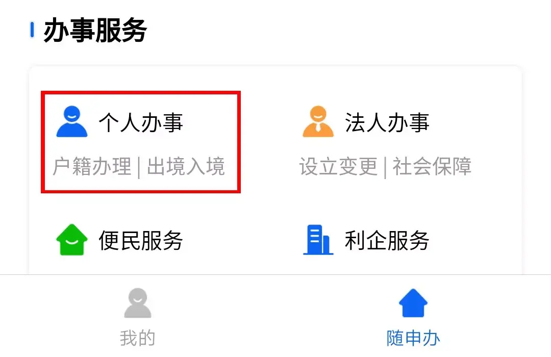The width and height of the screenshot is (551, 357).
Task: Click the 办事服务 section heading
Action: (x=95, y=31)
